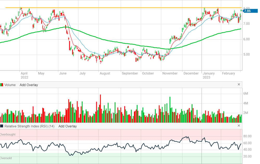Close the RSI indicator panel

pyautogui.click(x=239, y=126)
